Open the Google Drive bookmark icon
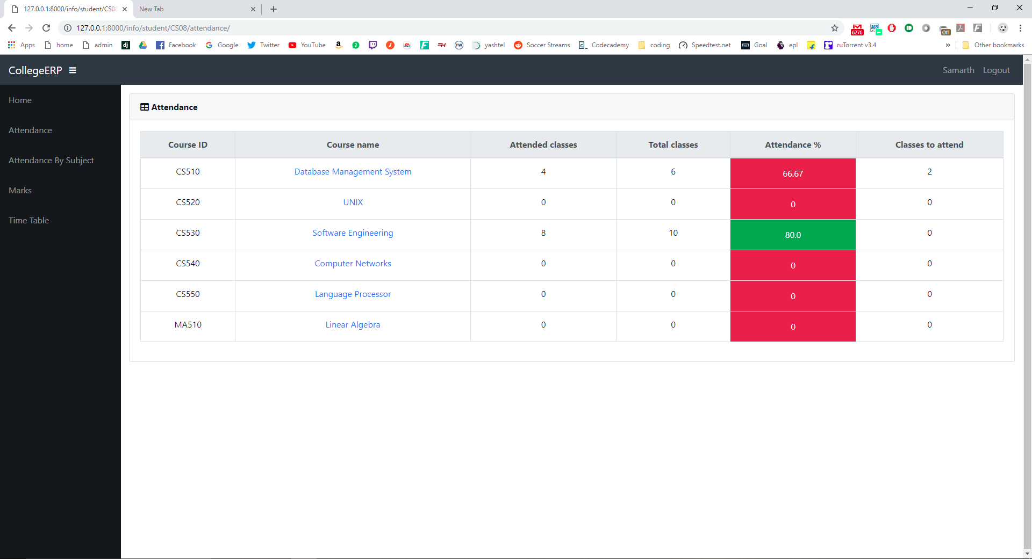The height and width of the screenshot is (559, 1032). click(x=143, y=45)
